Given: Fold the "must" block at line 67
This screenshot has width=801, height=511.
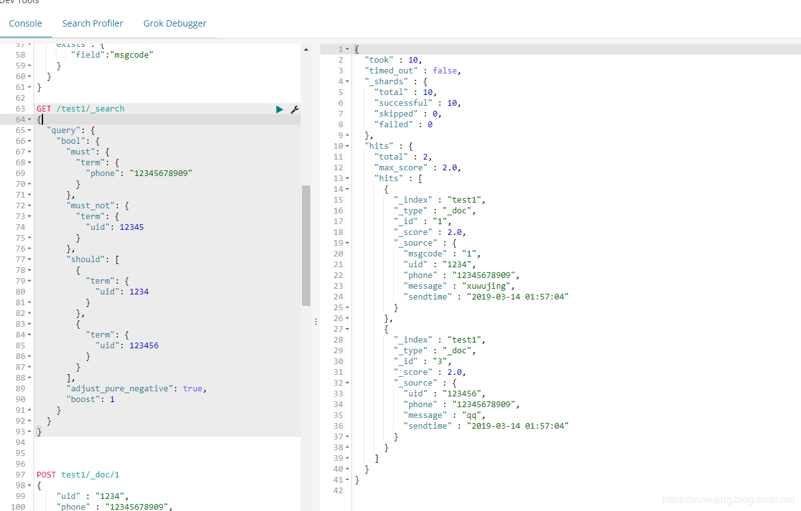Looking at the screenshot, I should pos(29,152).
